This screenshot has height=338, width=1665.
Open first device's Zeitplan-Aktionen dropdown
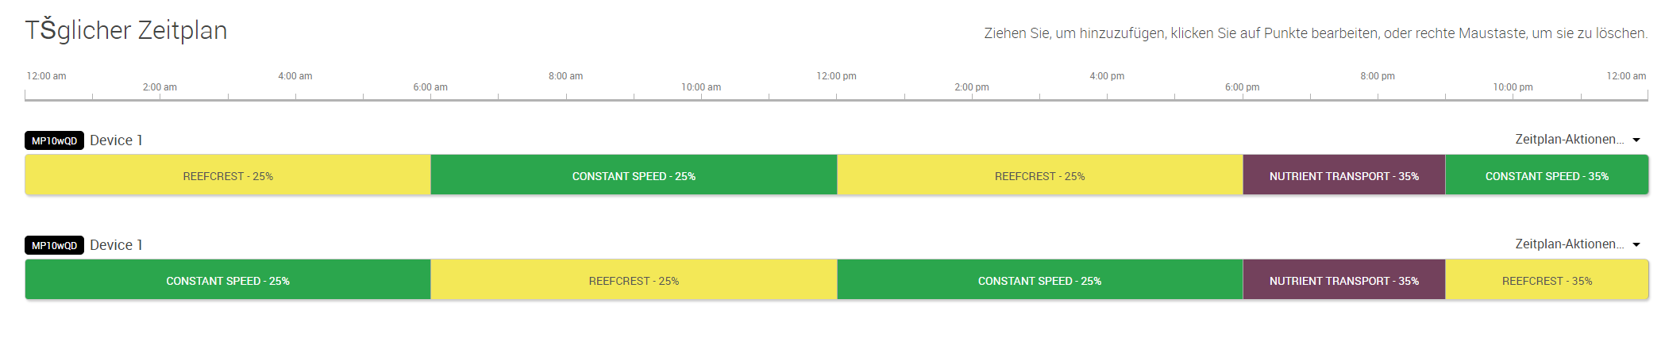[1577, 140]
